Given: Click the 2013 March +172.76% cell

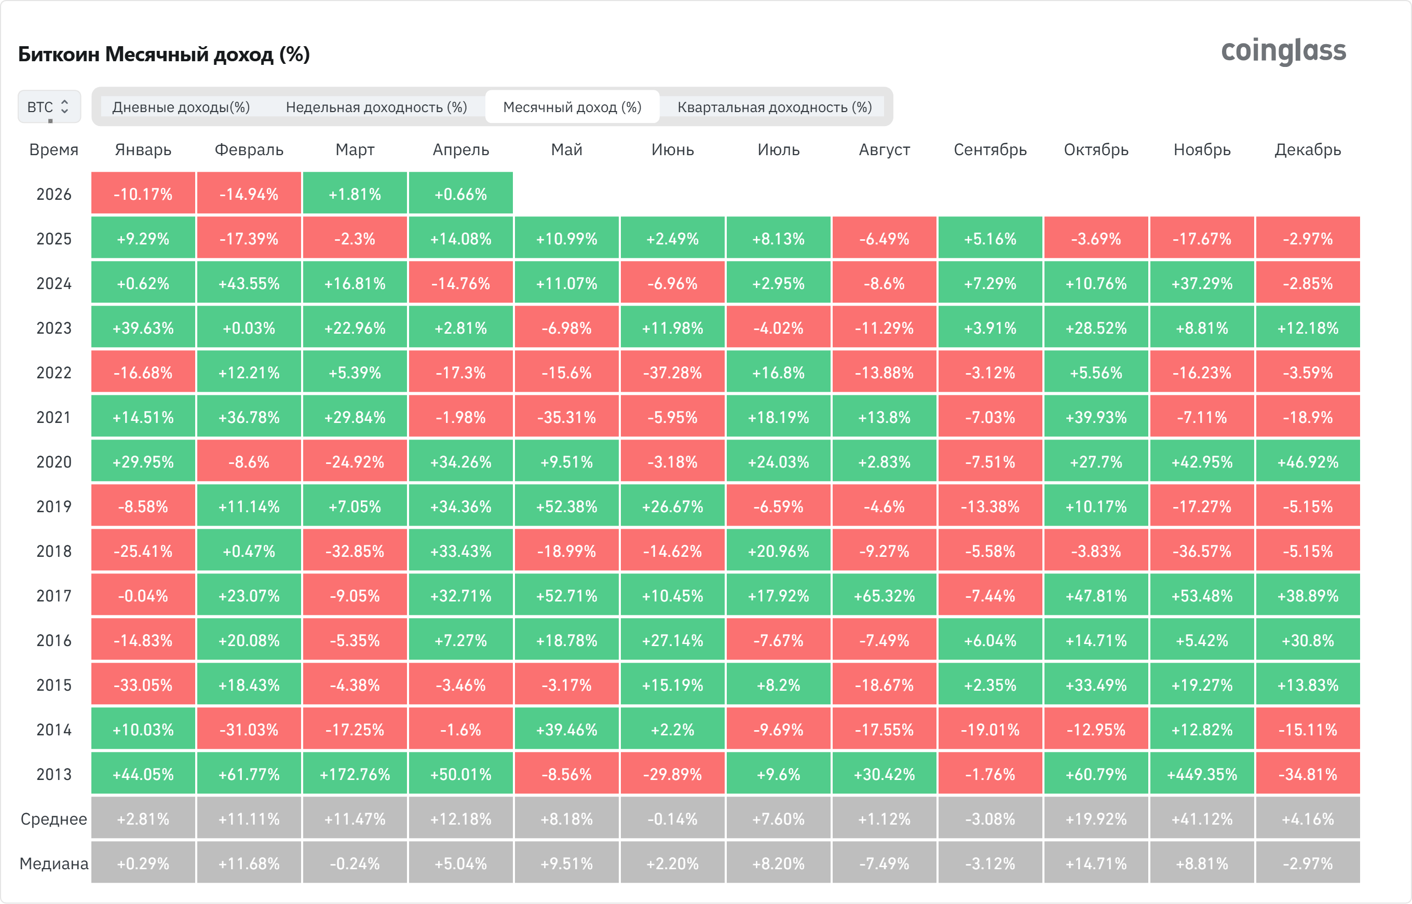Looking at the screenshot, I should [355, 774].
